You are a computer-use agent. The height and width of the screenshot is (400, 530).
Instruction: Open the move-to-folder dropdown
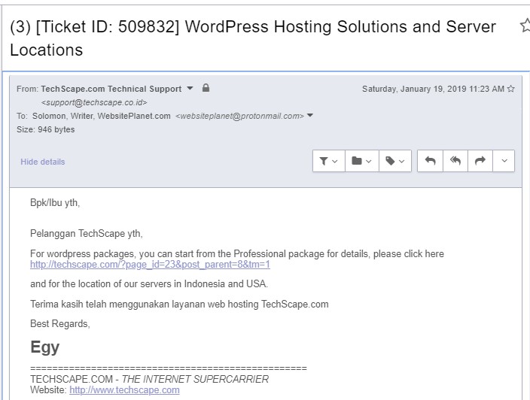pyautogui.click(x=361, y=161)
